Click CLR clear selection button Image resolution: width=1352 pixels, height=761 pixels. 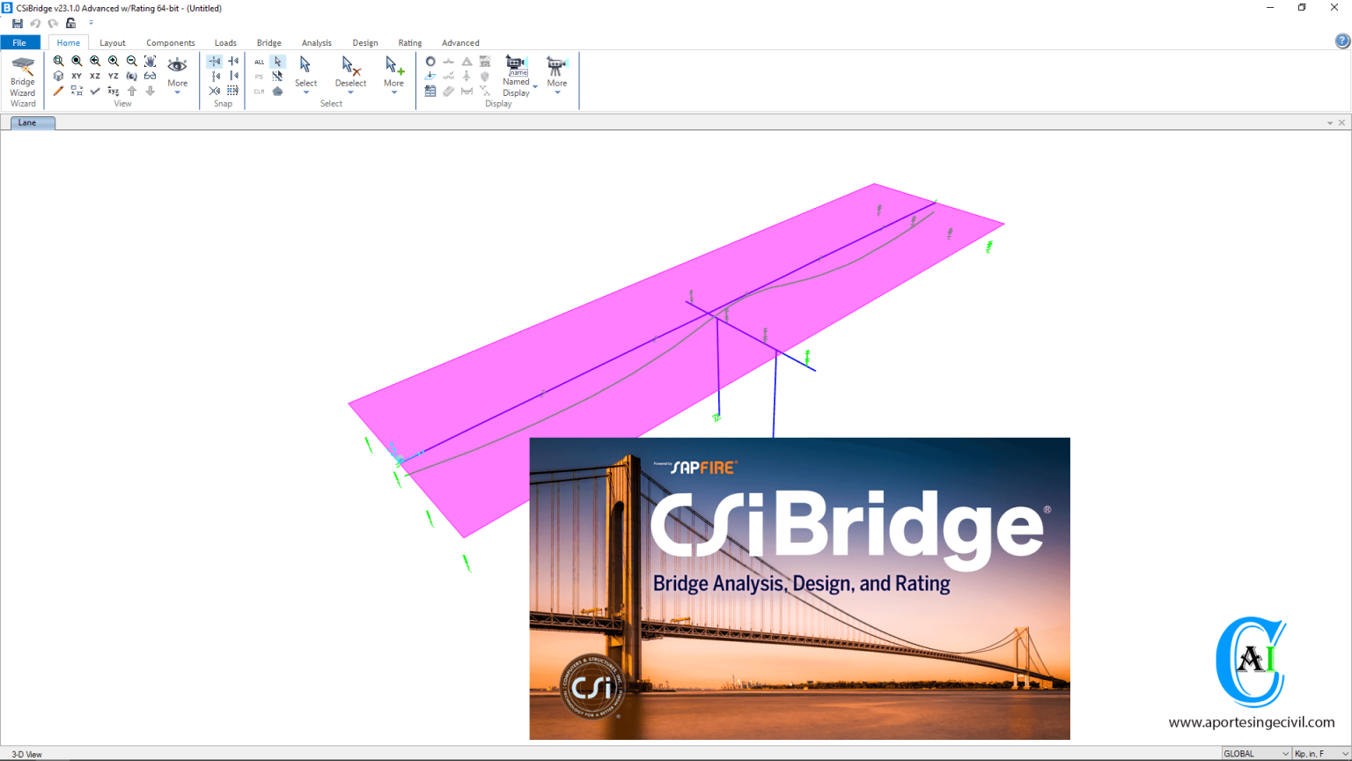pyautogui.click(x=259, y=92)
